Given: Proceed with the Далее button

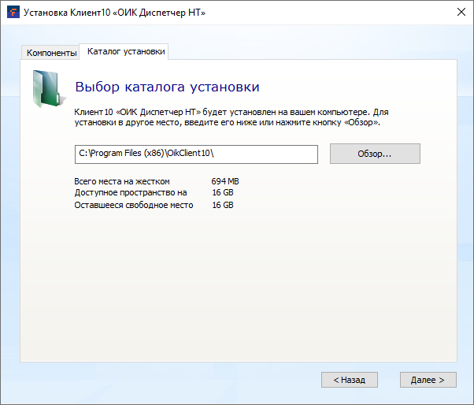Looking at the screenshot, I should pyautogui.click(x=428, y=380).
